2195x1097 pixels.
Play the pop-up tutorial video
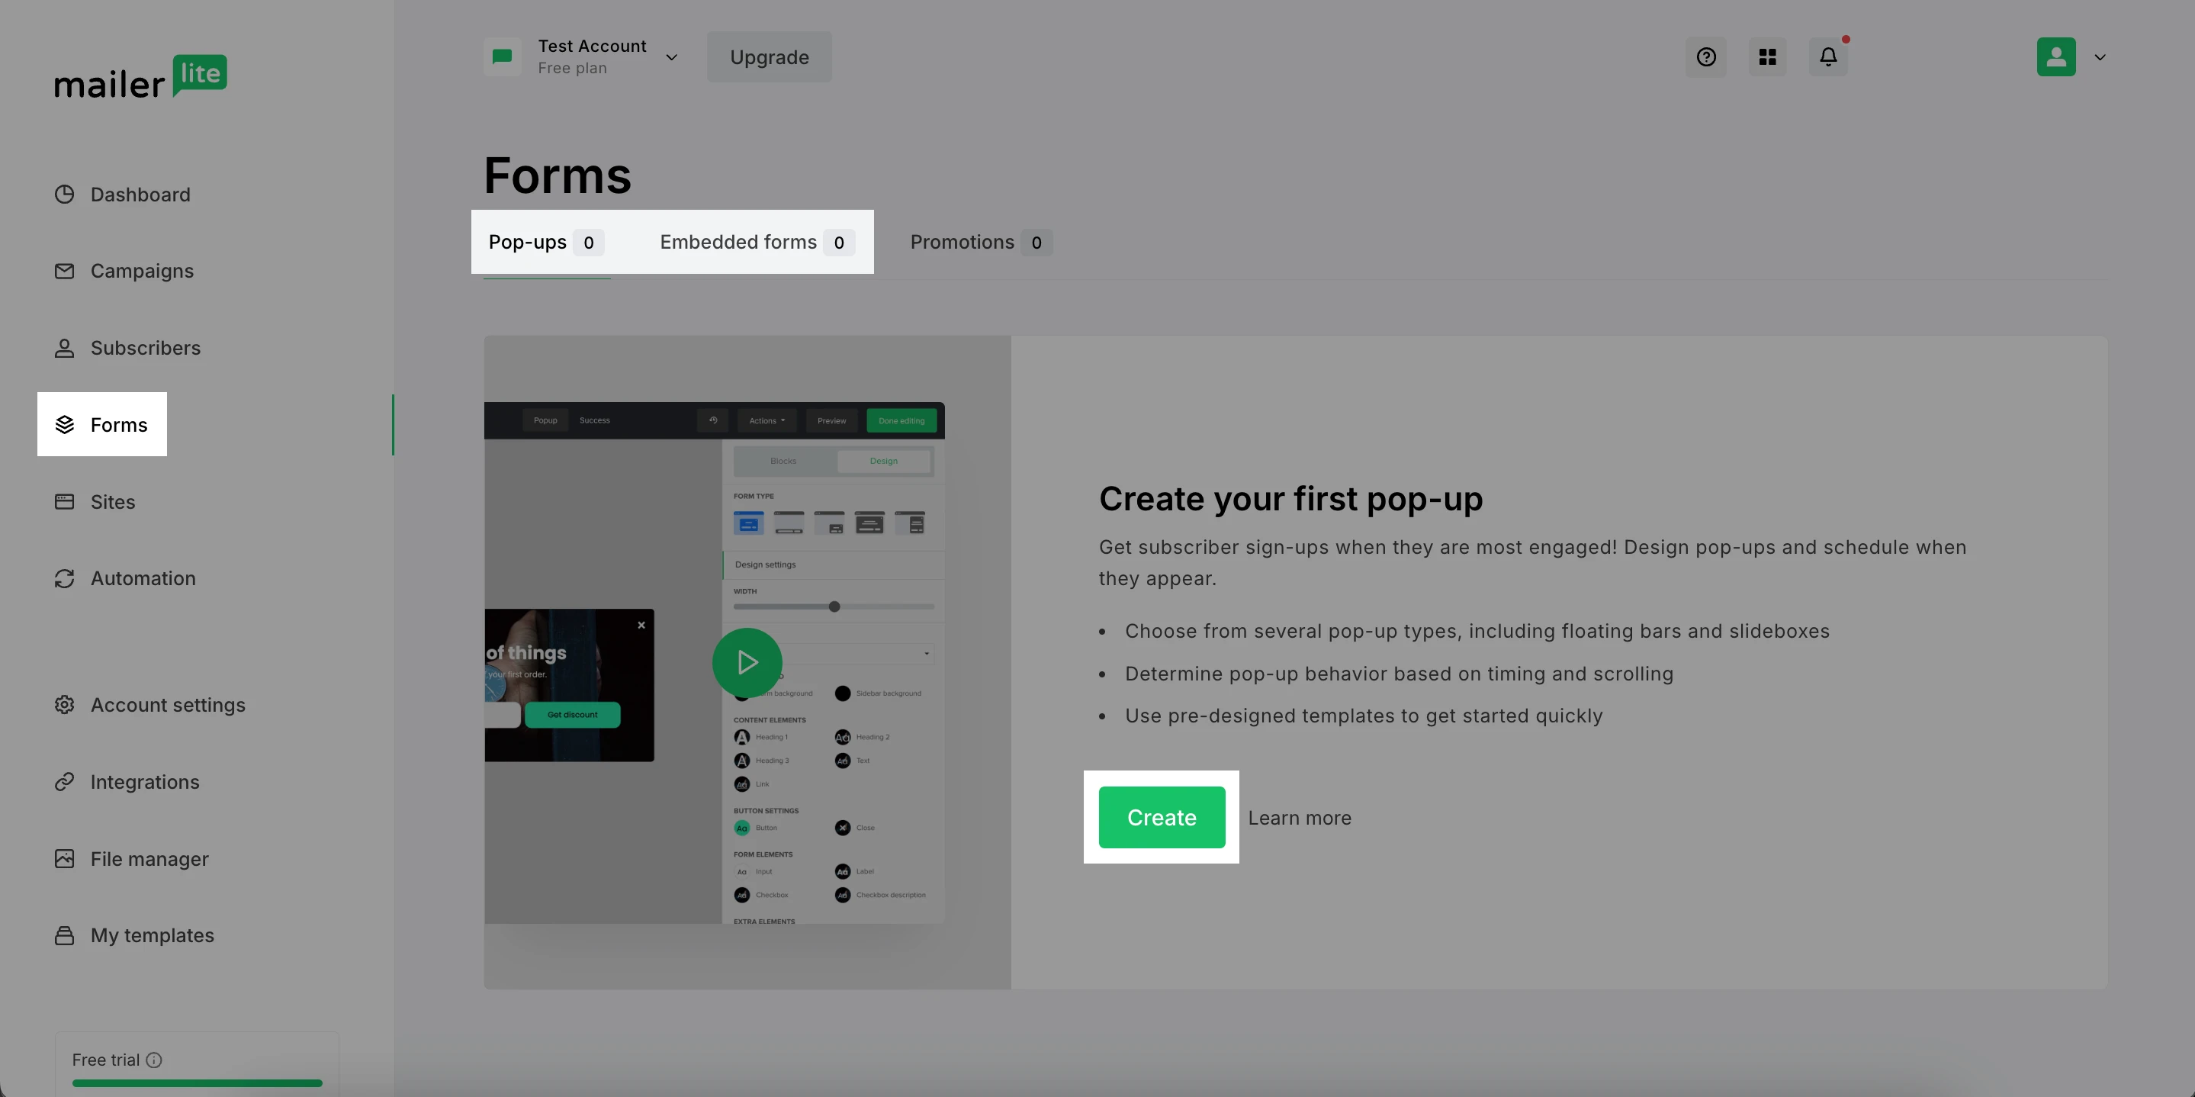point(747,662)
